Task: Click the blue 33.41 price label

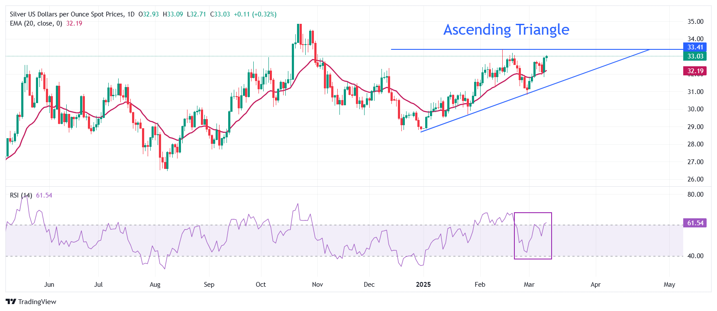Action: tap(694, 47)
